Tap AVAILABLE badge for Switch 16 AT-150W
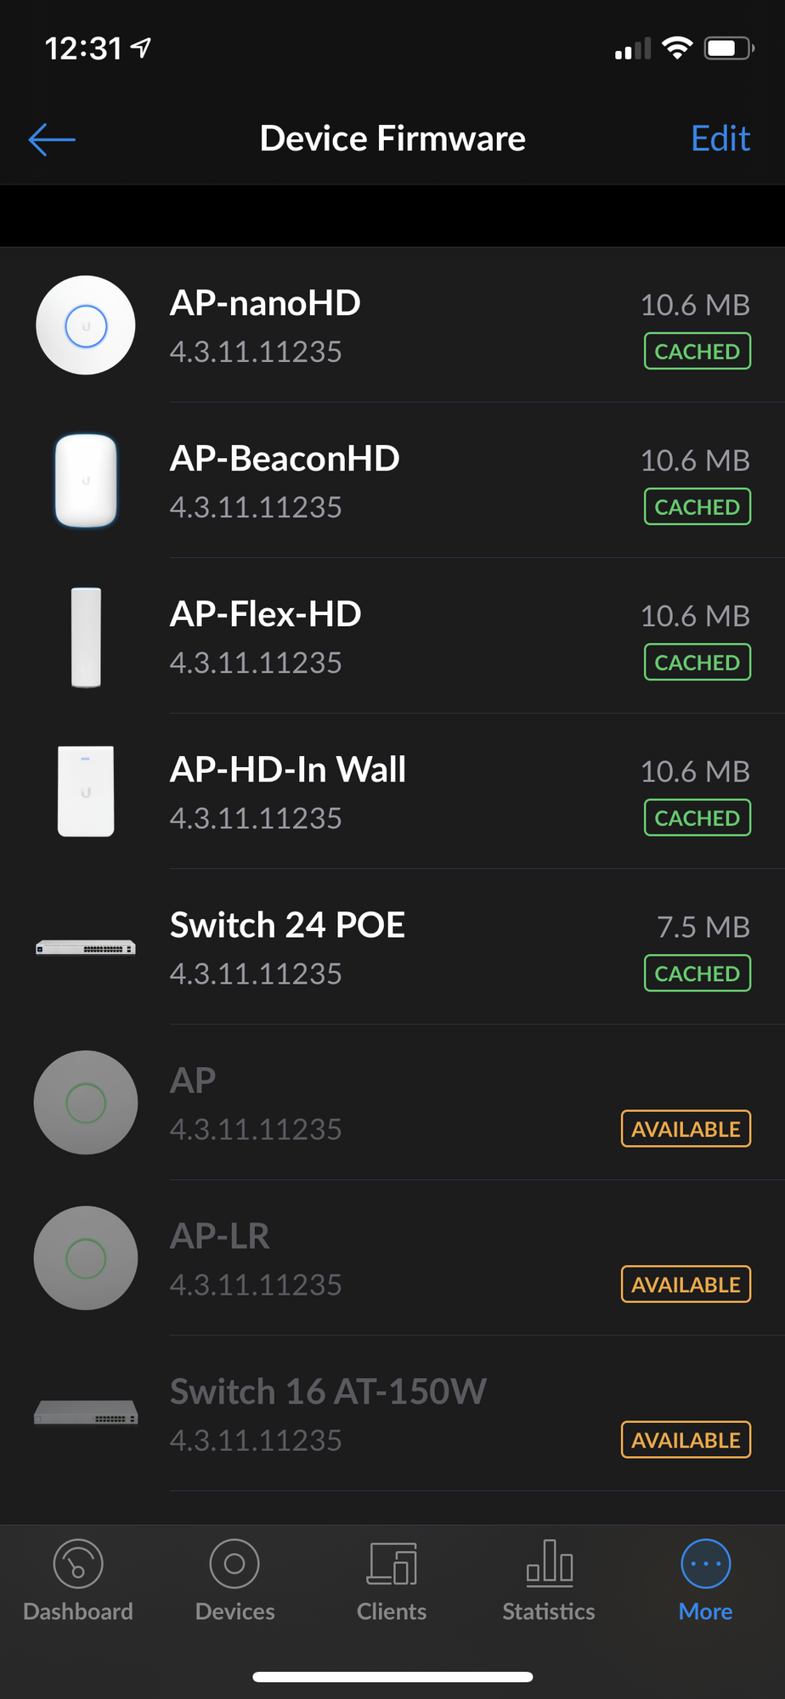The image size is (785, 1699). point(686,1440)
